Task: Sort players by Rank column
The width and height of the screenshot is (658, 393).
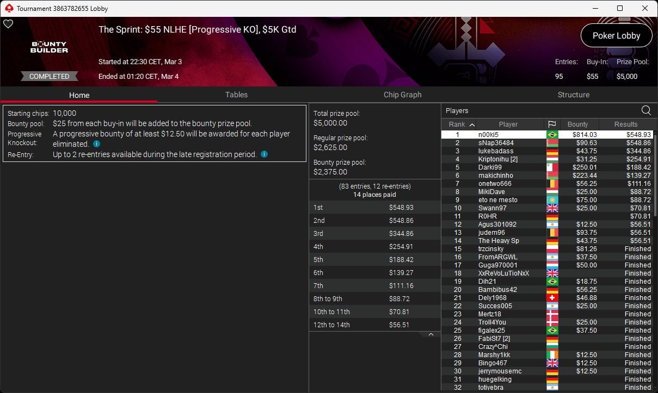Action: [460, 124]
